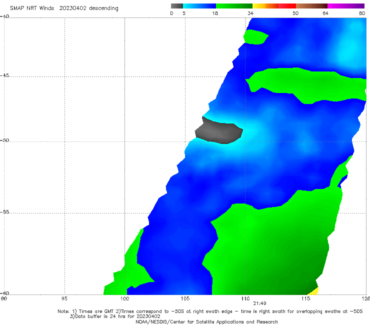Screen dimensions: 370x325
Task: Click the longitude axis label '100'
Action: point(124,298)
